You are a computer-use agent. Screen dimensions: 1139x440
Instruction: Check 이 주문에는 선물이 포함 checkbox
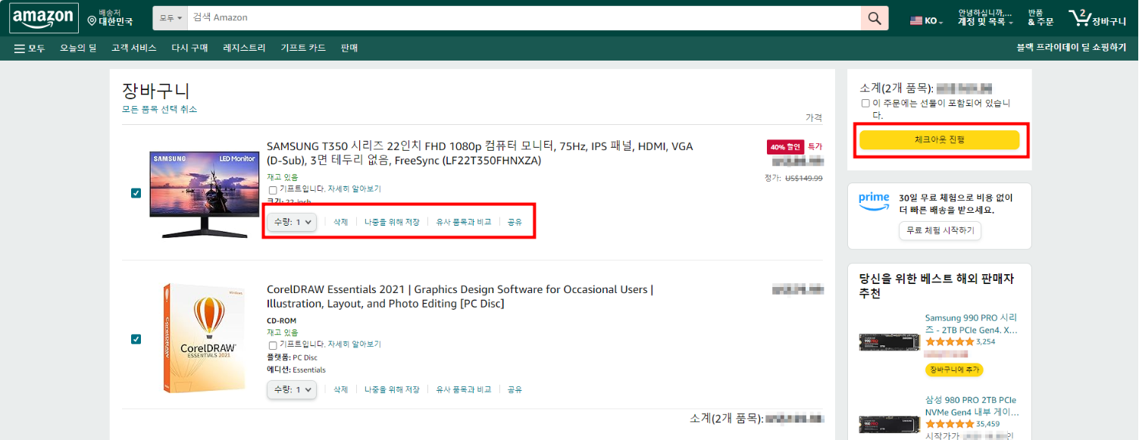click(865, 103)
